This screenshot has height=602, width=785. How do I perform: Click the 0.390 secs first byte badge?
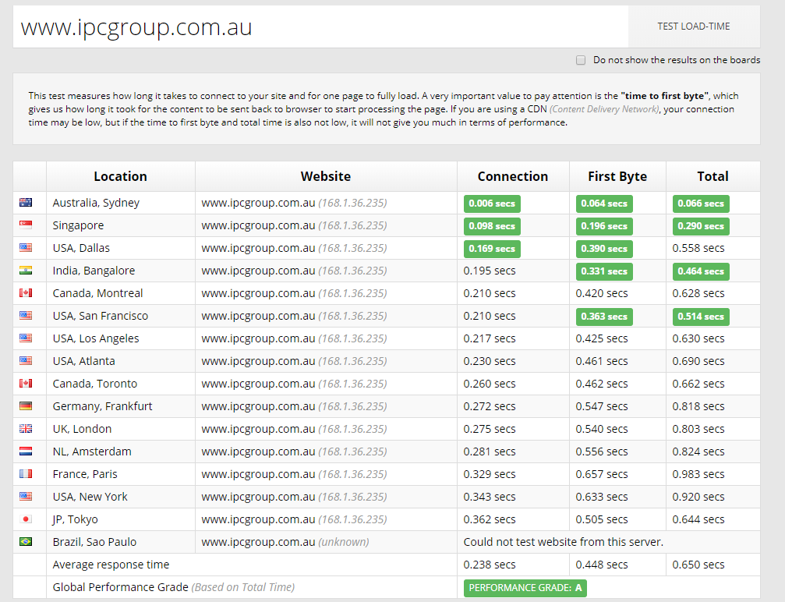[x=604, y=249]
